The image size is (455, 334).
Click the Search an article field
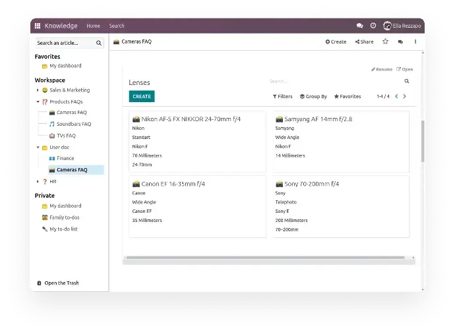[65, 43]
